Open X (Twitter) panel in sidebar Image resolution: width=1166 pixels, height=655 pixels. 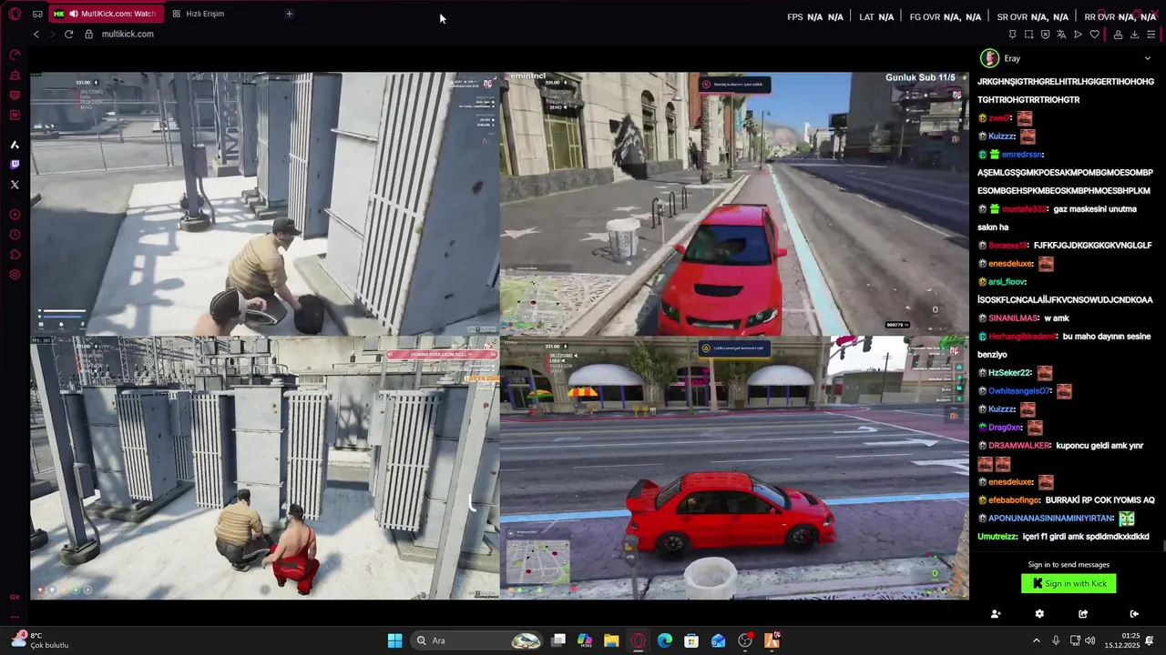15,185
